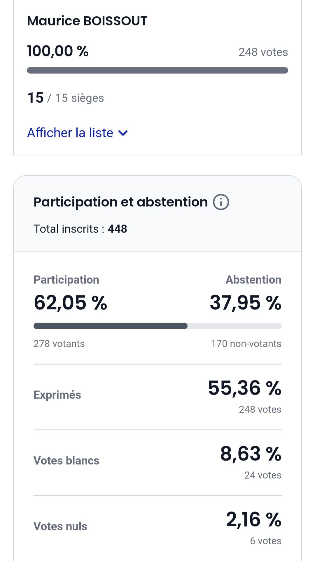Select the 170 non-votants label
The image size is (315, 561).
(x=246, y=344)
